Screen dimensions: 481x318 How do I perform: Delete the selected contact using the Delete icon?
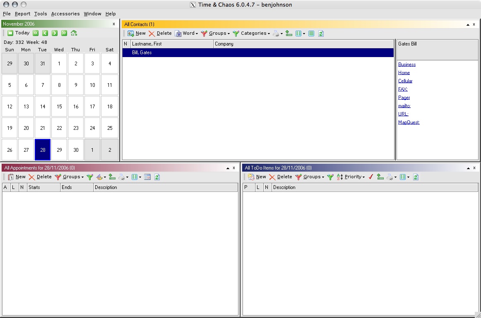tap(161, 33)
